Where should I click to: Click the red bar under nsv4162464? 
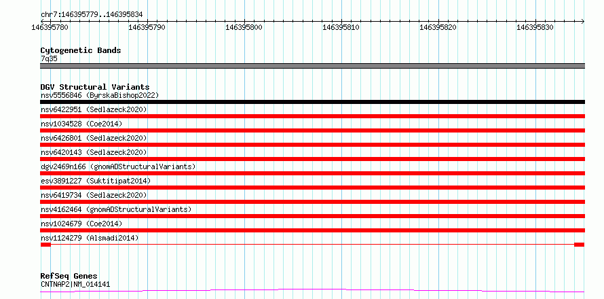312,216
